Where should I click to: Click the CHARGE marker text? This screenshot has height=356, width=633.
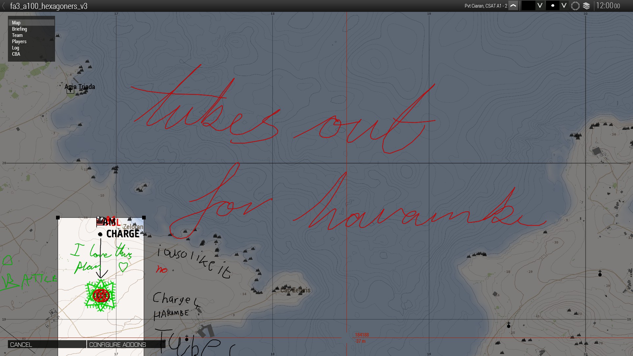123,234
